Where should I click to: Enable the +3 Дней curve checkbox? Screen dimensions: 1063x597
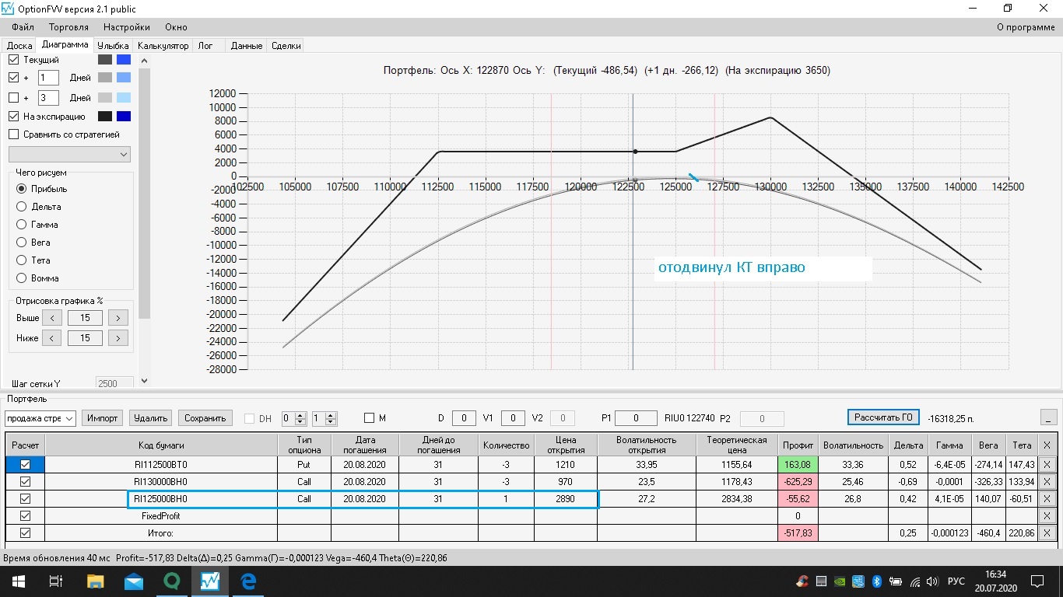(13, 98)
